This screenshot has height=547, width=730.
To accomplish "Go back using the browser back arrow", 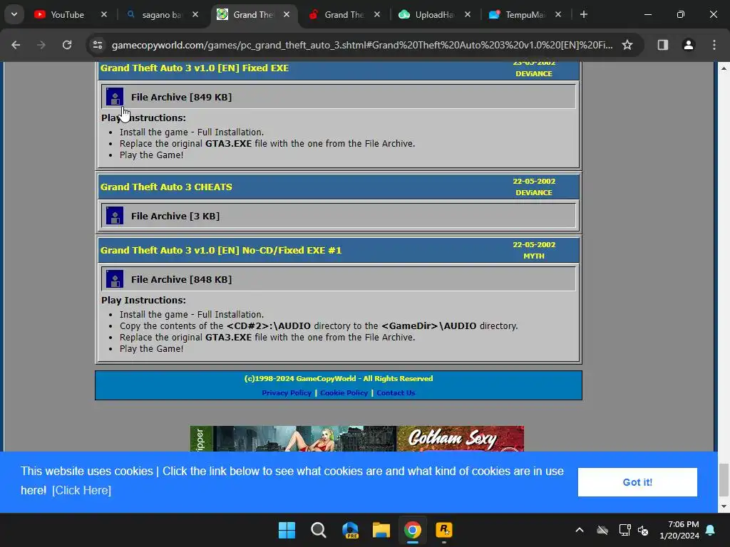I will [16, 45].
